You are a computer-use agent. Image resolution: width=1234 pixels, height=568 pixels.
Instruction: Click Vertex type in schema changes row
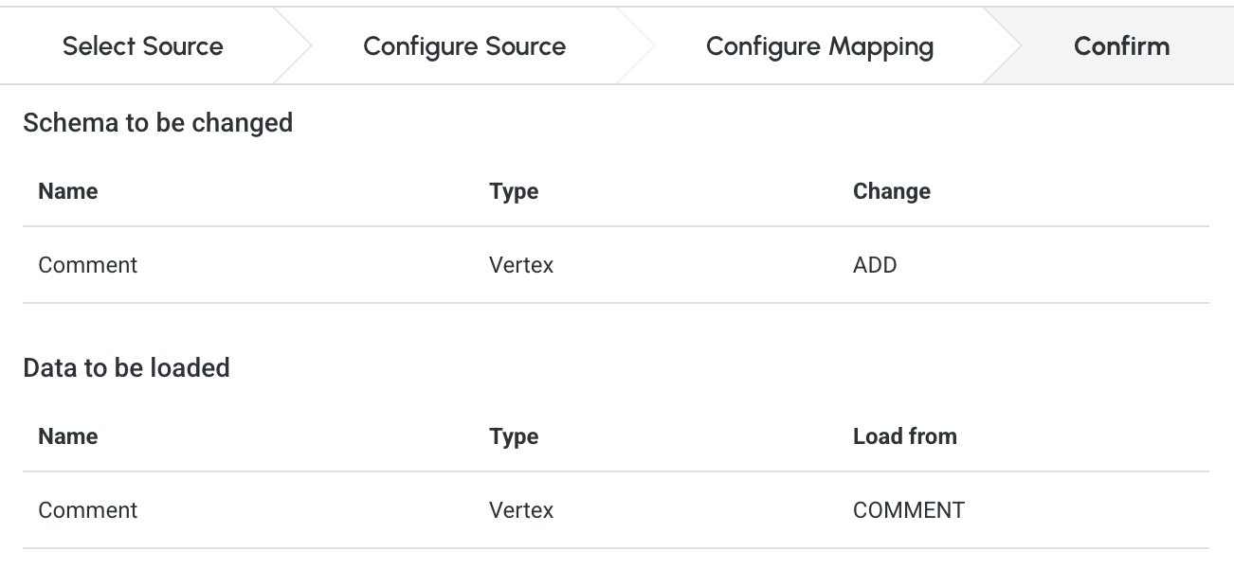pyautogui.click(x=521, y=265)
